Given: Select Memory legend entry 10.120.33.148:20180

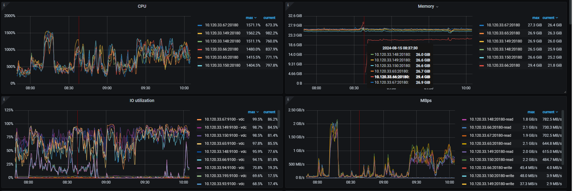Looking at the screenshot, I should (x=504, y=49).
